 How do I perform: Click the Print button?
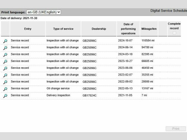point(176,129)
